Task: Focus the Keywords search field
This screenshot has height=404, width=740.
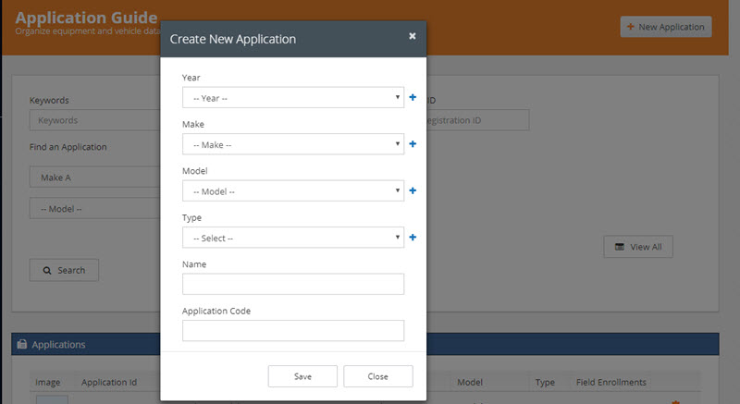Action: [95, 120]
